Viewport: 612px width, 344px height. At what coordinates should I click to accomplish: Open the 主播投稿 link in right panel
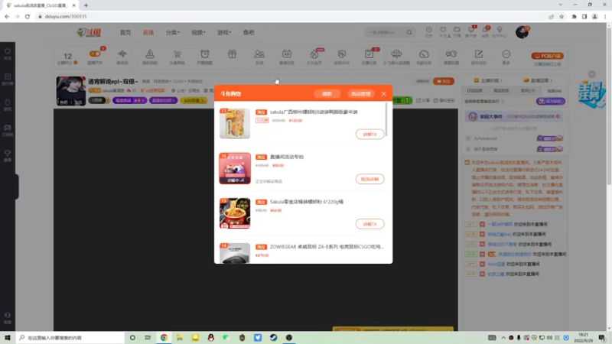point(488,80)
